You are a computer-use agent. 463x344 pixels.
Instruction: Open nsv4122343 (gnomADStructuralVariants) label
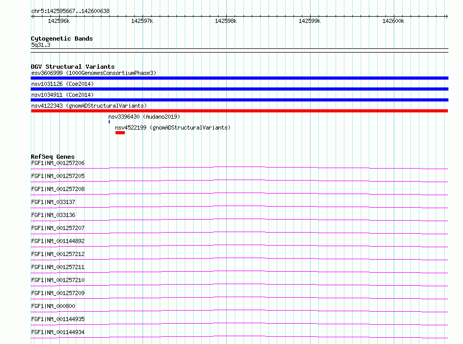pyautogui.click(x=89, y=106)
